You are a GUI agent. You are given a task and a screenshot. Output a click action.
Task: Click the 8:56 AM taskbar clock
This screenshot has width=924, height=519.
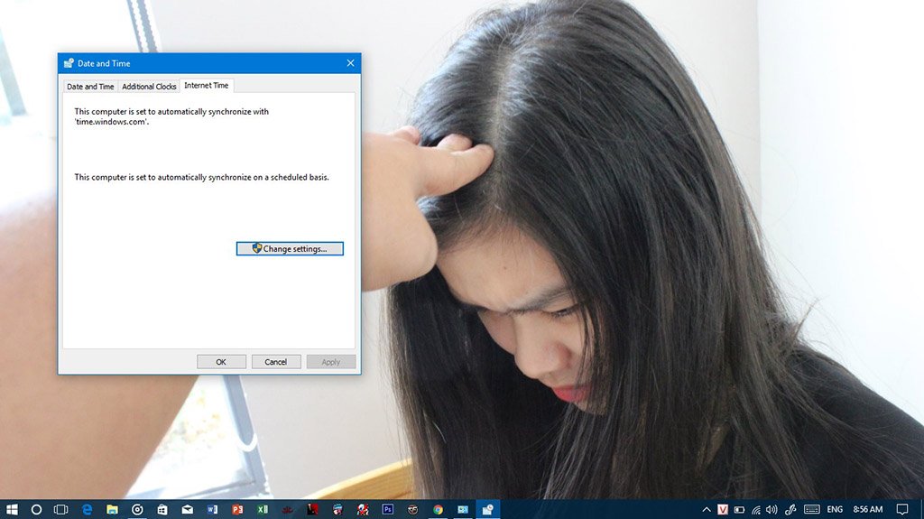pos(868,509)
